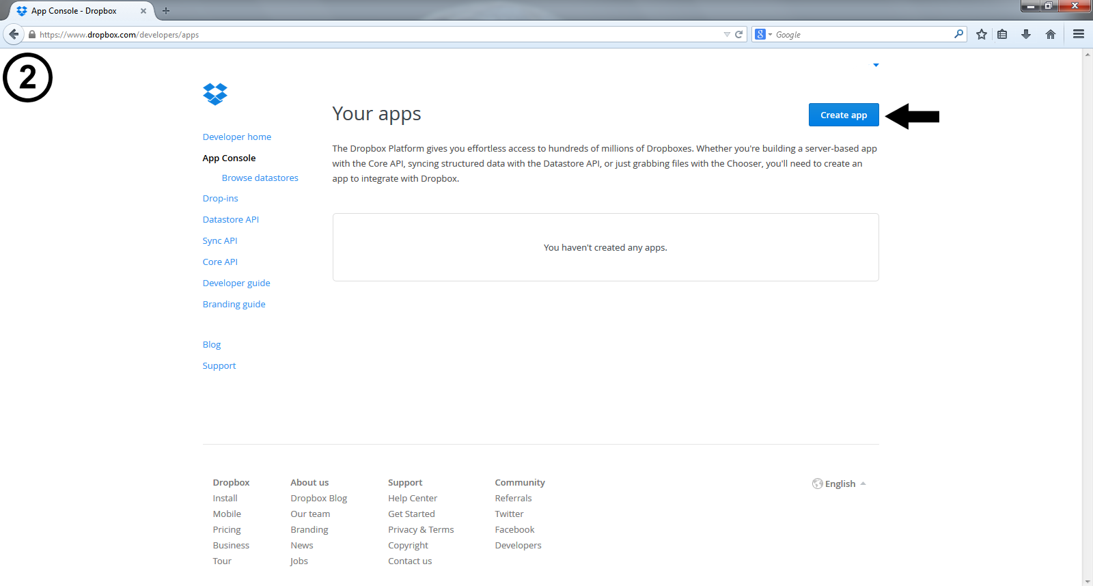The height and width of the screenshot is (586, 1093).
Task: Click the search magnifier icon
Action: click(x=958, y=33)
